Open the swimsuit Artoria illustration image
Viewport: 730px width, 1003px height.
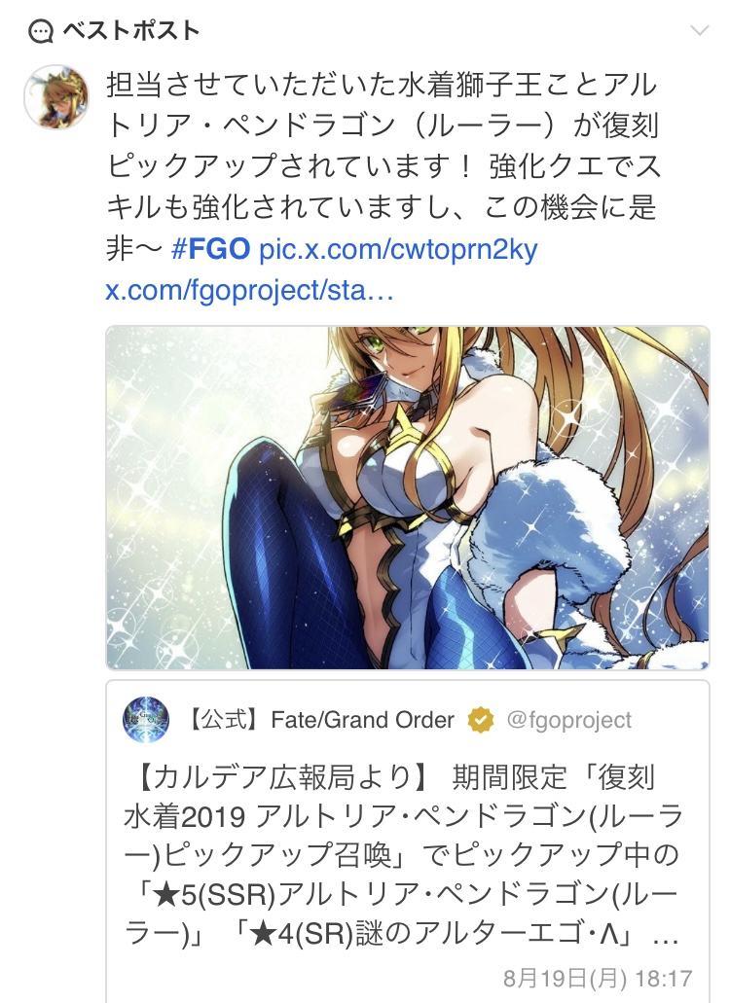pyautogui.click(x=408, y=498)
